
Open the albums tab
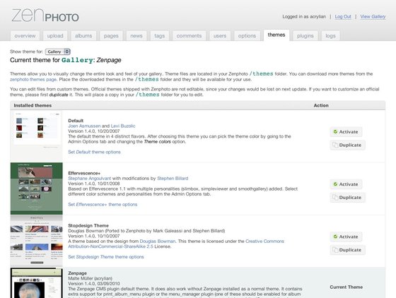pos(83,36)
